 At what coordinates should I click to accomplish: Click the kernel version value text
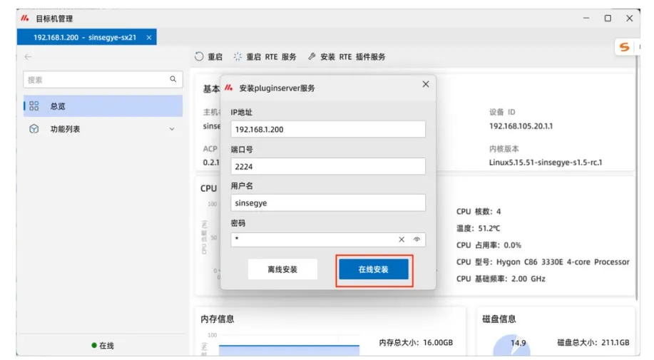pyautogui.click(x=546, y=162)
